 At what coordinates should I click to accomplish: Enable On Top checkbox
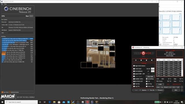pos(147,84)
